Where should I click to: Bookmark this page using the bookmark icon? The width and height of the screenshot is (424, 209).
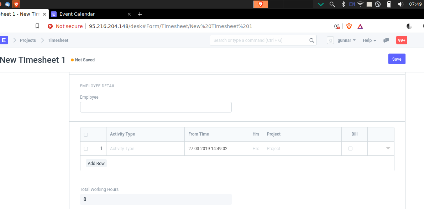click(x=37, y=26)
